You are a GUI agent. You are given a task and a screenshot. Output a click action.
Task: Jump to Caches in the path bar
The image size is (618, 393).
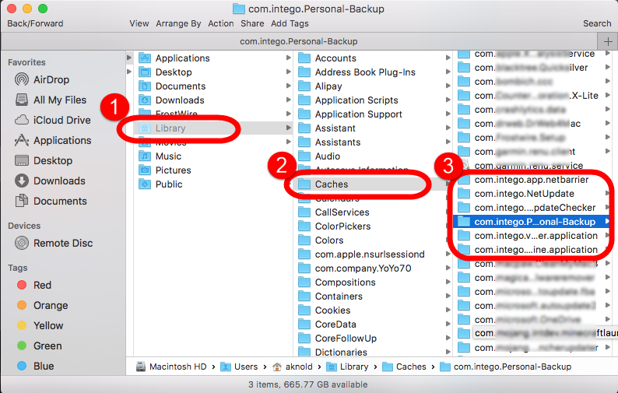[405, 367]
